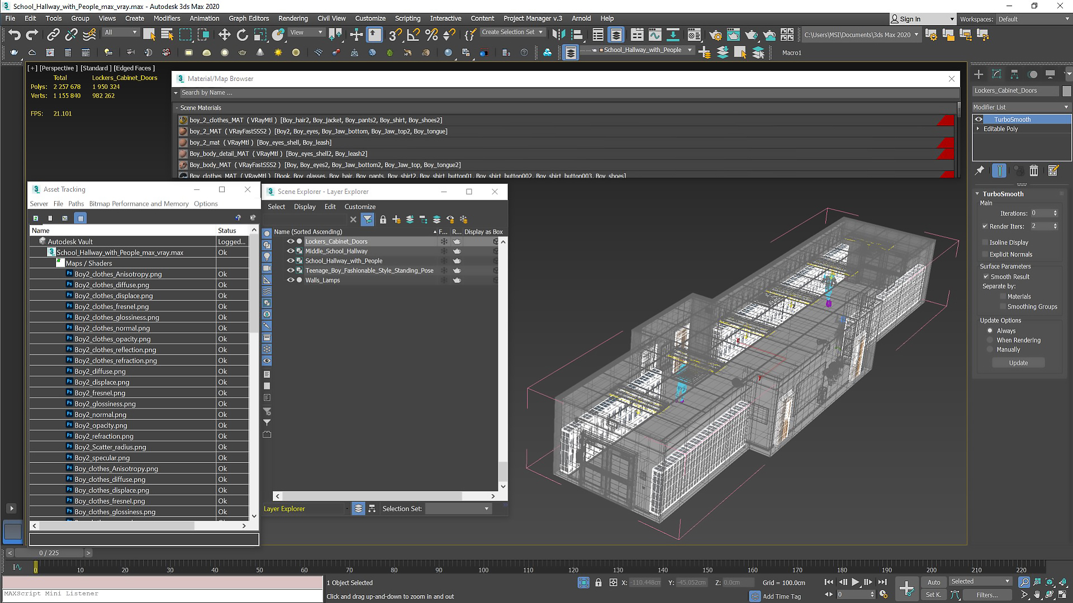The image size is (1073, 603).
Task: Click Select Object tool icon
Action: (x=149, y=35)
